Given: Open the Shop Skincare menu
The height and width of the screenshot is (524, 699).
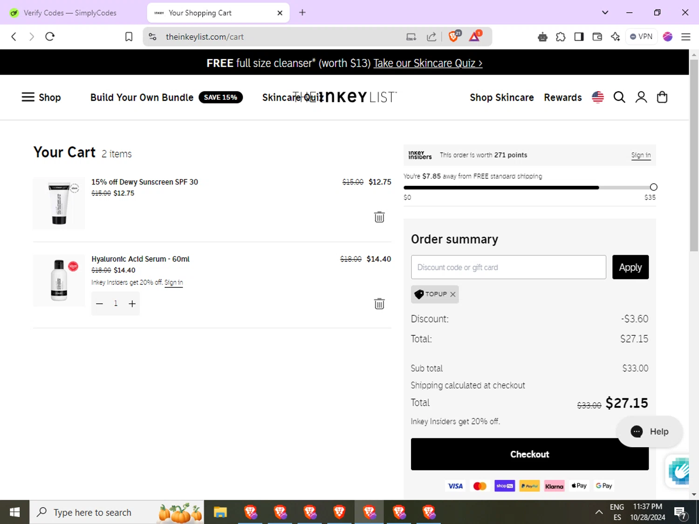Looking at the screenshot, I should pos(501,97).
